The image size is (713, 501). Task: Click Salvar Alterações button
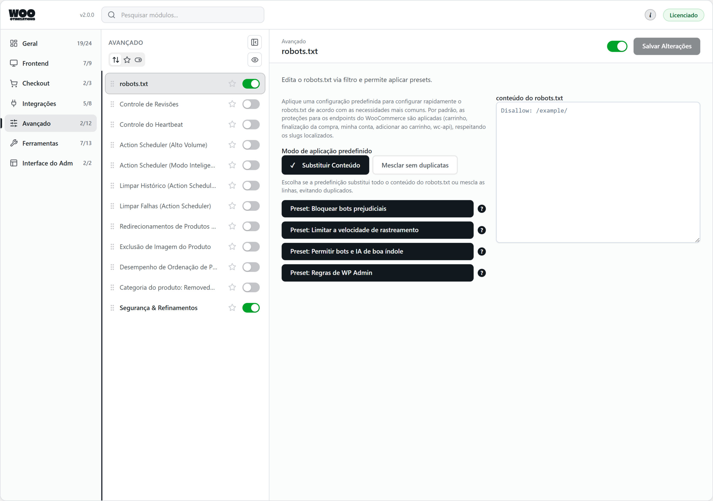click(666, 46)
